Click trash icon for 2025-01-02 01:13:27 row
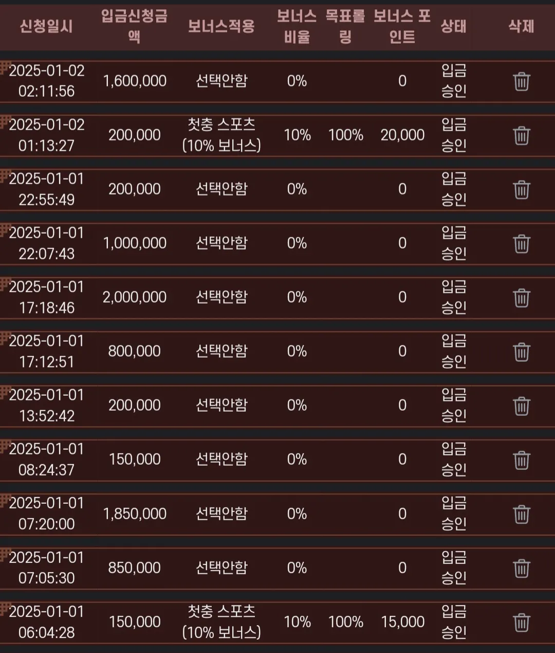Screen dimensions: 555x653 [521, 135]
